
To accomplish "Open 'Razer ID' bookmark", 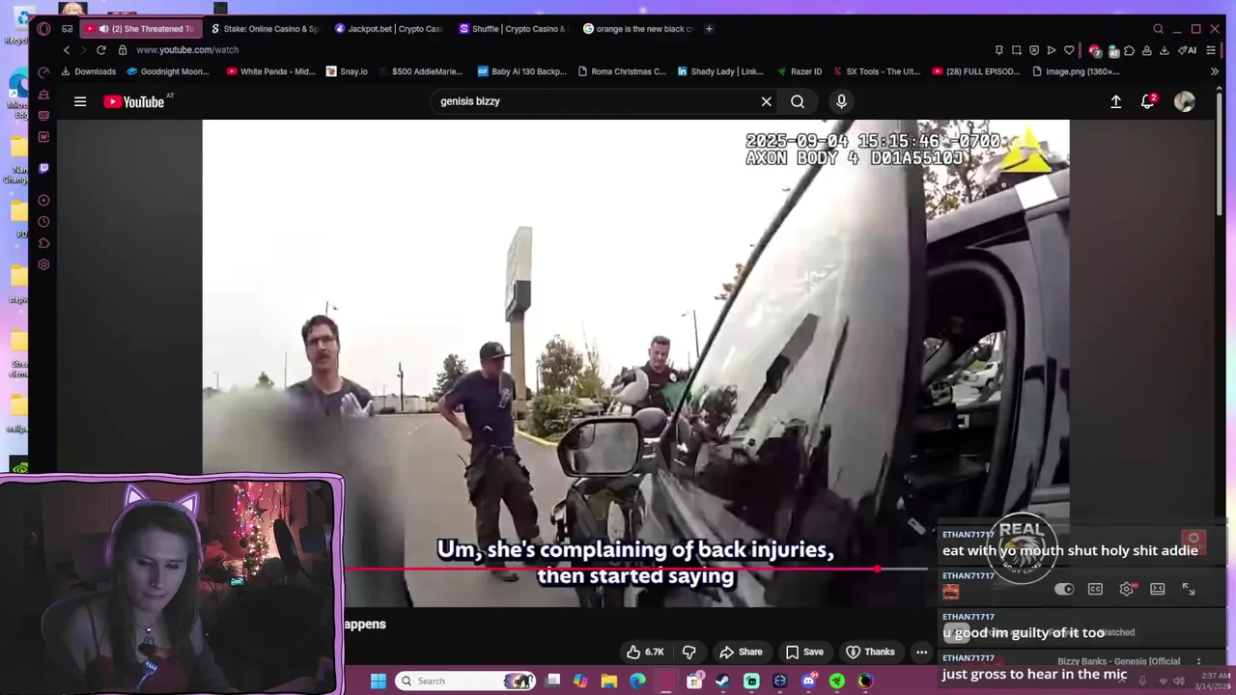I will pyautogui.click(x=800, y=71).
